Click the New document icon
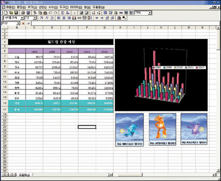Screen dimensions: 221x181 (x=6, y=13)
